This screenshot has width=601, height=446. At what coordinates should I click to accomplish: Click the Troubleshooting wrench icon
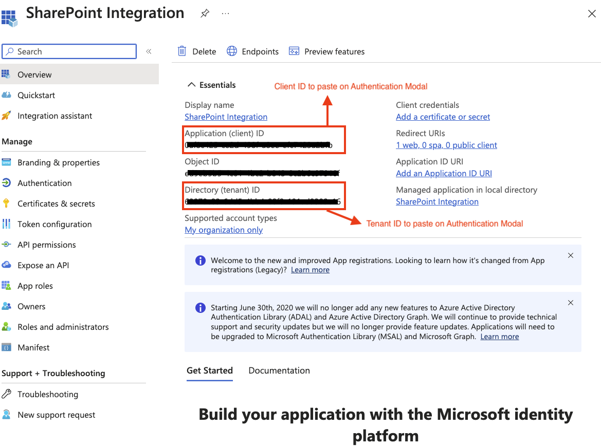tap(6, 394)
